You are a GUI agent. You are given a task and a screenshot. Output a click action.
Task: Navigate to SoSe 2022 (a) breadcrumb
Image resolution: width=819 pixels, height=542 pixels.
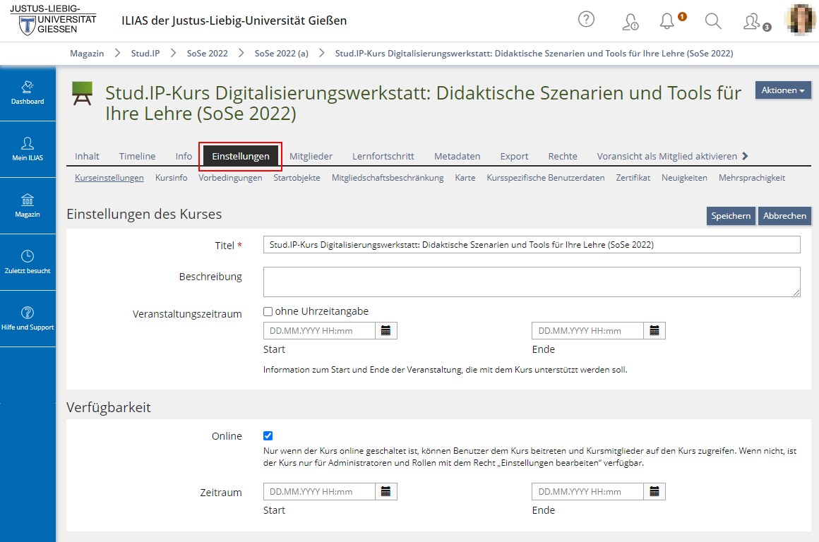[x=281, y=54]
